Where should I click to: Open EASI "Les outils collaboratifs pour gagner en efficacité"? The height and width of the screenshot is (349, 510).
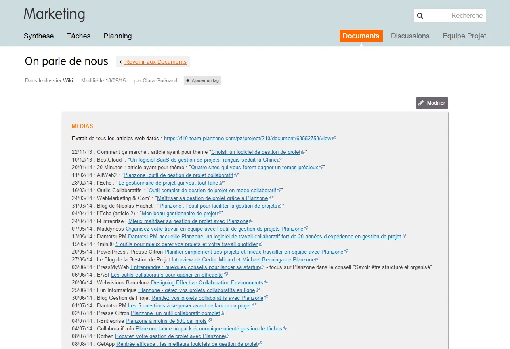click(167, 275)
